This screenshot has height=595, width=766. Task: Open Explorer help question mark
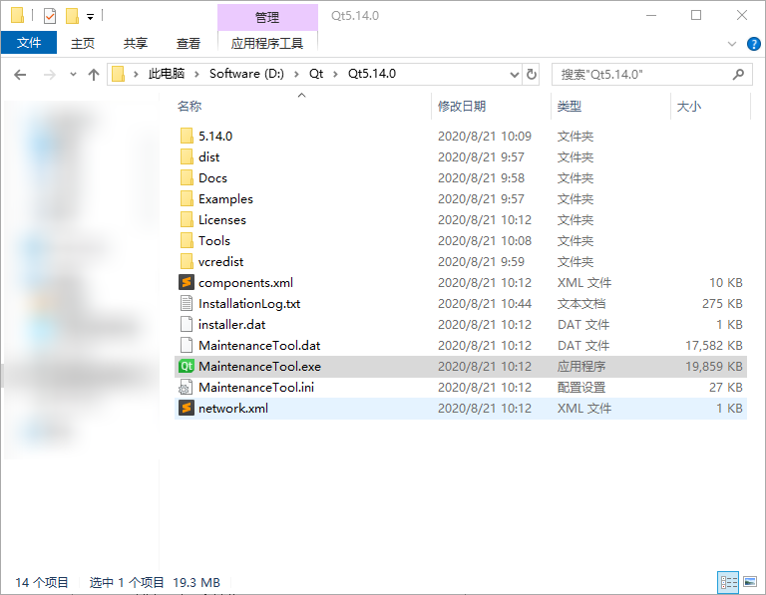(754, 44)
